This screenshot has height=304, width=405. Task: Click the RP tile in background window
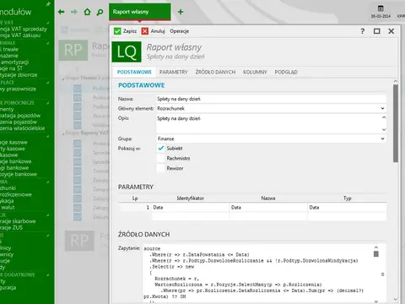73,51
